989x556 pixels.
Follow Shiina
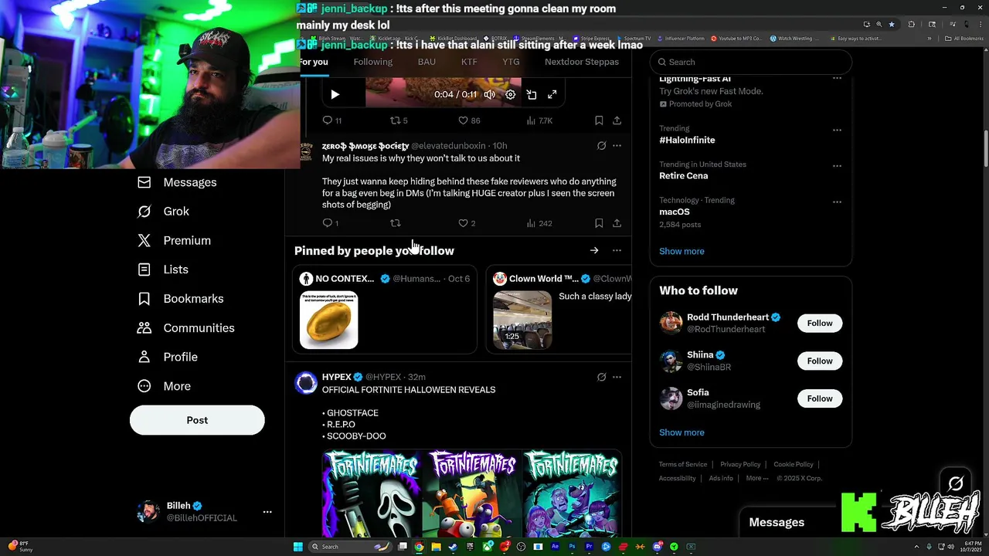pyautogui.click(x=820, y=361)
